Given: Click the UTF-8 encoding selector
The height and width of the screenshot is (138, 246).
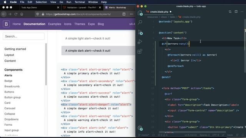Looking at the screenshot, I should pos(216,135).
